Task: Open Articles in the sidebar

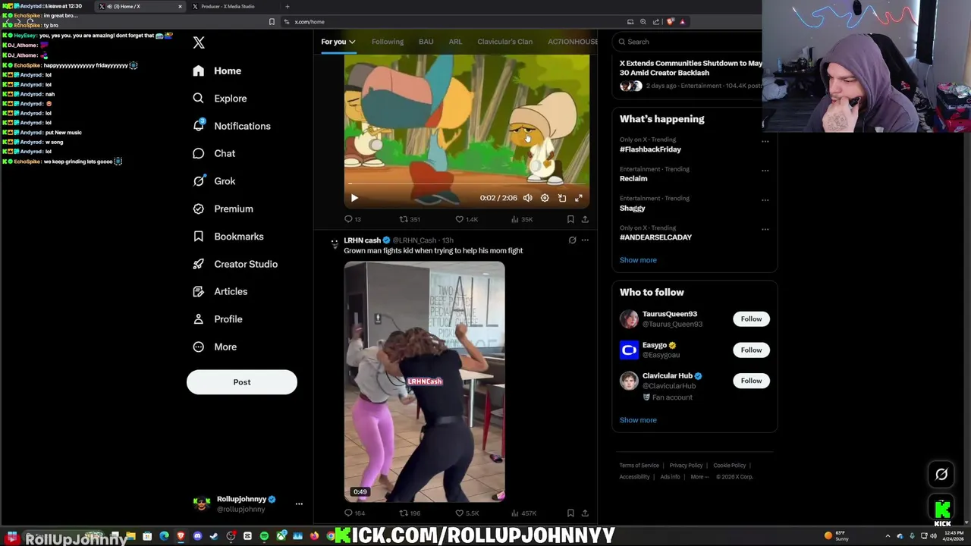Action: 220,291
